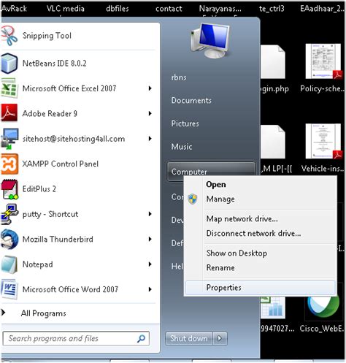
Task: Choose Properties in context menu
Action: coord(261,288)
